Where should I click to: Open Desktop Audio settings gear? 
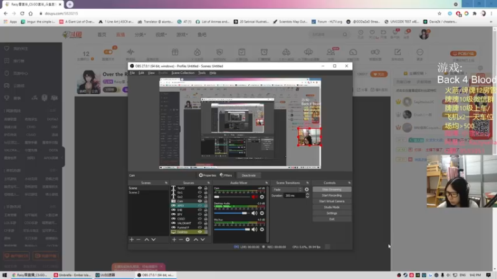click(x=262, y=213)
